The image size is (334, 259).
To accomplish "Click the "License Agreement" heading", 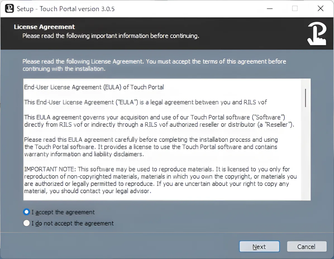I will (x=44, y=27).
